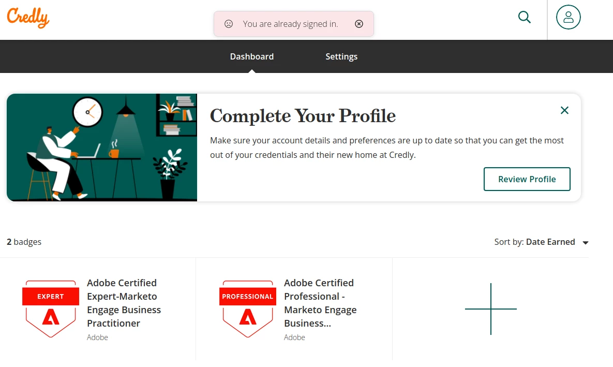Open the search magnifier icon
The height and width of the screenshot is (367, 613).
coord(524,17)
